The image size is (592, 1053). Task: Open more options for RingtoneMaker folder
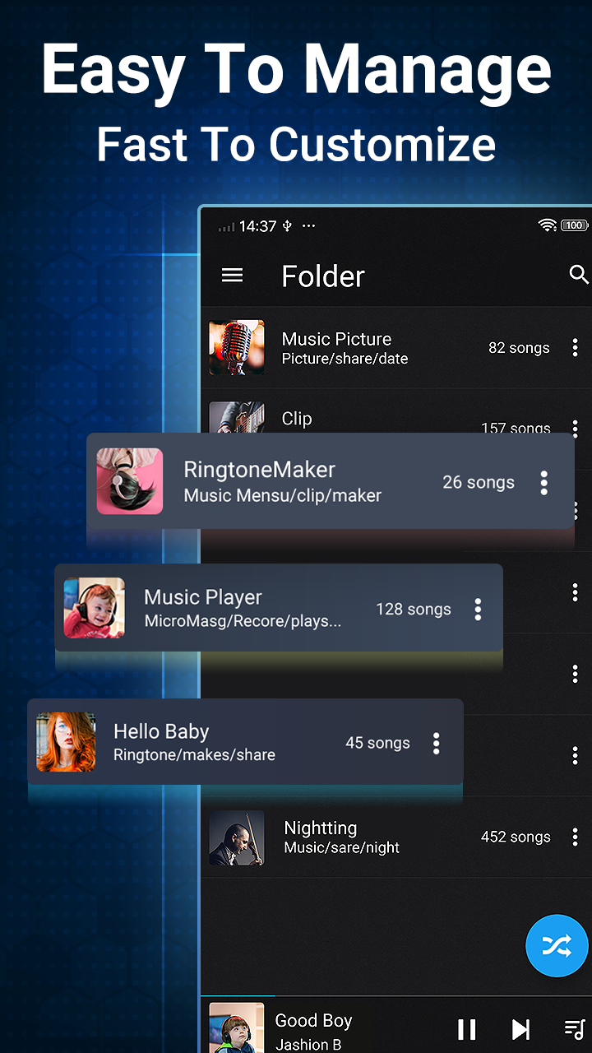pos(543,483)
